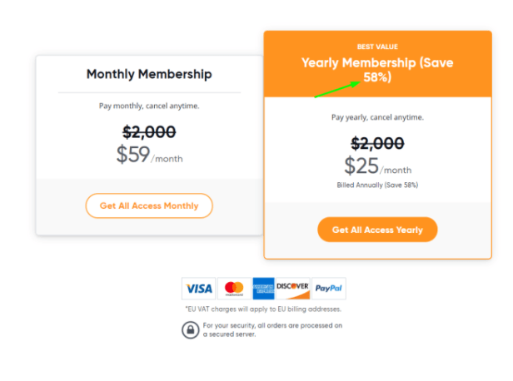513x381 pixels.
Task: Click Get All Access Monthly button
Action: [149, 205]
